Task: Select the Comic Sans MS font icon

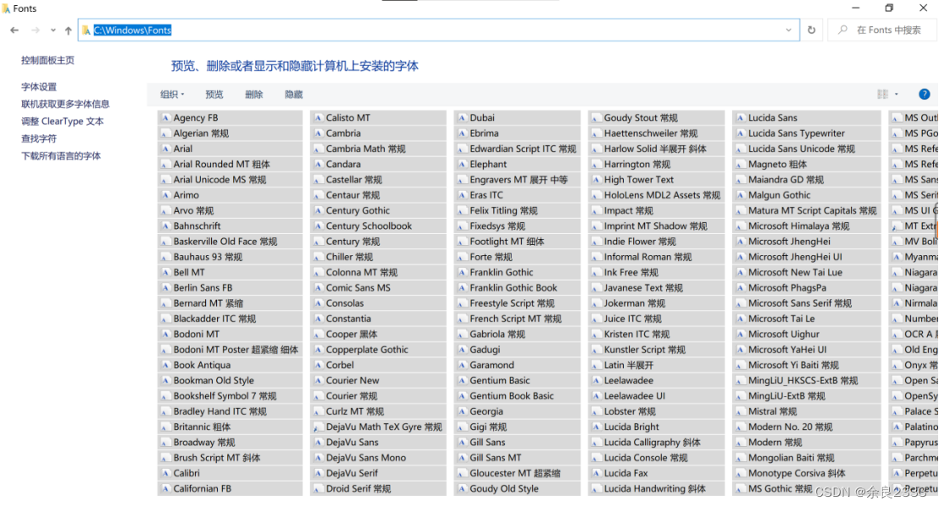Action: [x=319, y=287]
